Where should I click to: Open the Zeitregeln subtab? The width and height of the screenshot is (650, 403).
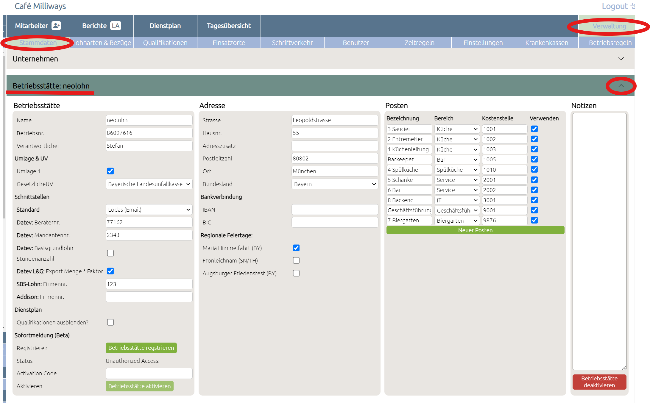(x=420, y=43)
